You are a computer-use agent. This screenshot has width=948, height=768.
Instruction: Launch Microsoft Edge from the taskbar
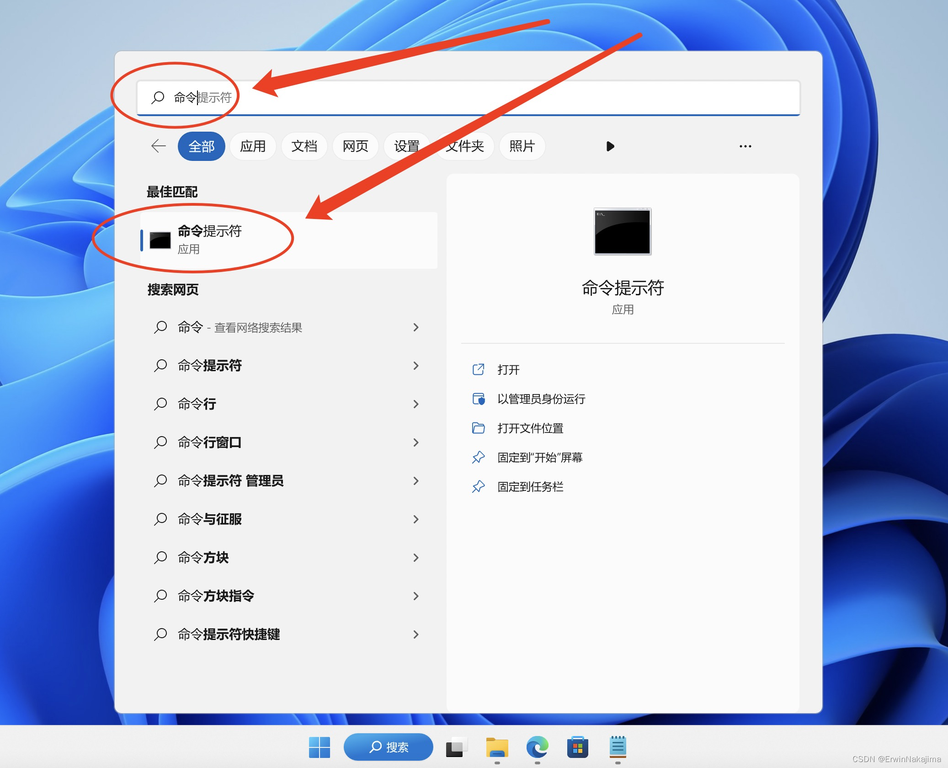(x=538, y=747)
